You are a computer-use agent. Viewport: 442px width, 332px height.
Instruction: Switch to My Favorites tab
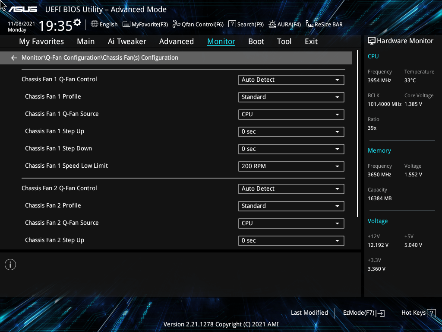pyautogui.click(x=41, y=41)
